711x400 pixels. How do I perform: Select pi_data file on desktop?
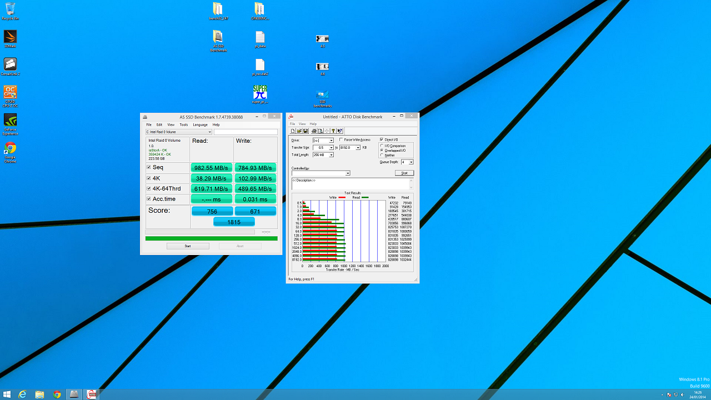[x=260, y=39]
